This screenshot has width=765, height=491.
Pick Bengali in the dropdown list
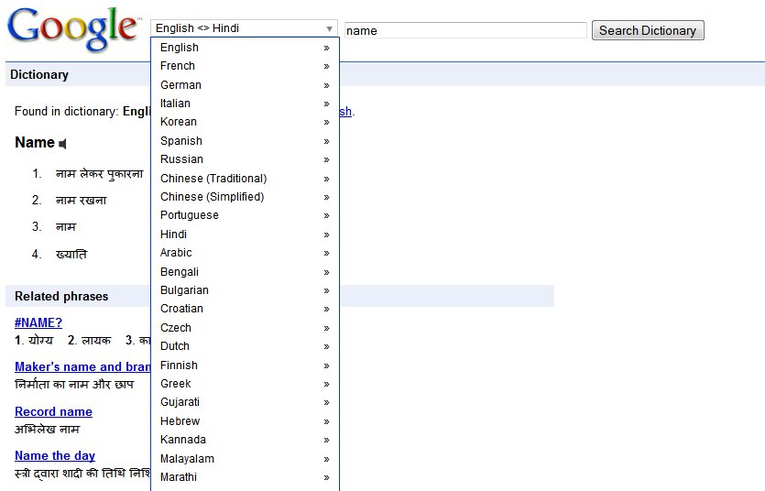click(x=245, y=272)
